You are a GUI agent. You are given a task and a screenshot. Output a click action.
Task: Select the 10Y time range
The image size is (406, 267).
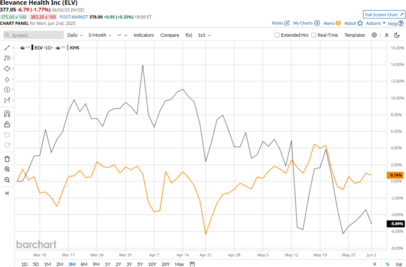point(152,264)
